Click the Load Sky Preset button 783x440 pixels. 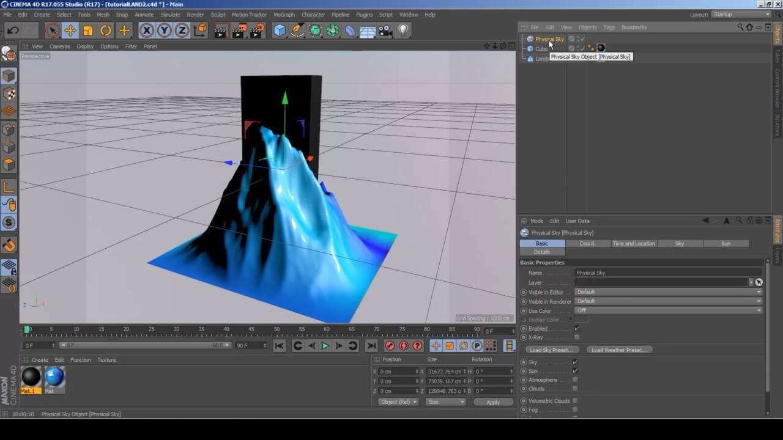[552, 350]
